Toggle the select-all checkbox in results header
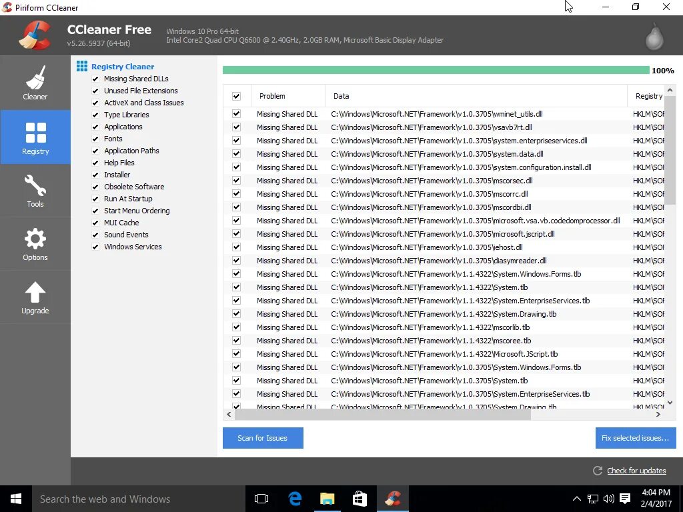 237,96
